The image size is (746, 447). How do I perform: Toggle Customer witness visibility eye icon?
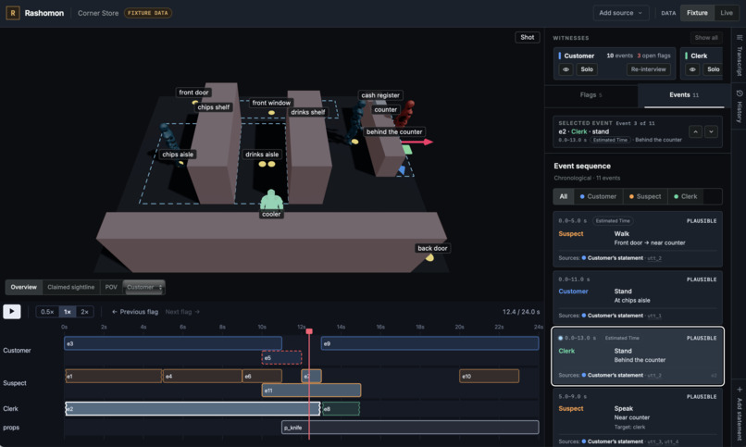[x=566, y=69]
